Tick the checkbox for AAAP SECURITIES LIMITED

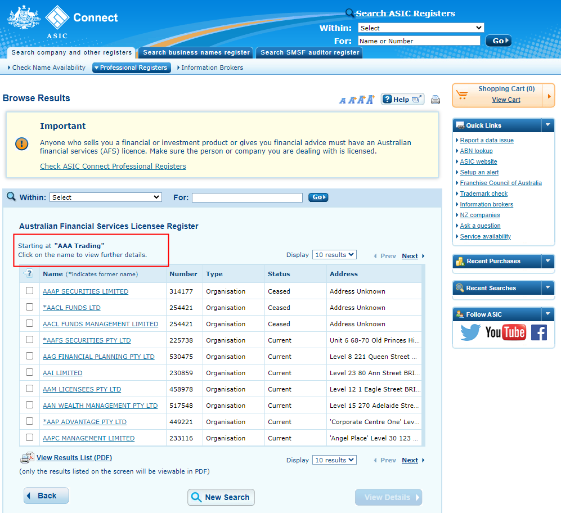tap(29, 290)
